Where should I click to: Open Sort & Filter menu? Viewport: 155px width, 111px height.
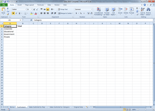[143, 11]
